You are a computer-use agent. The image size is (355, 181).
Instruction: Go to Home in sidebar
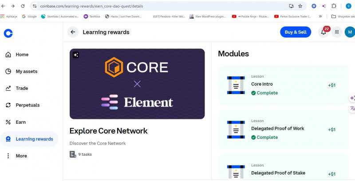(22, 55)
